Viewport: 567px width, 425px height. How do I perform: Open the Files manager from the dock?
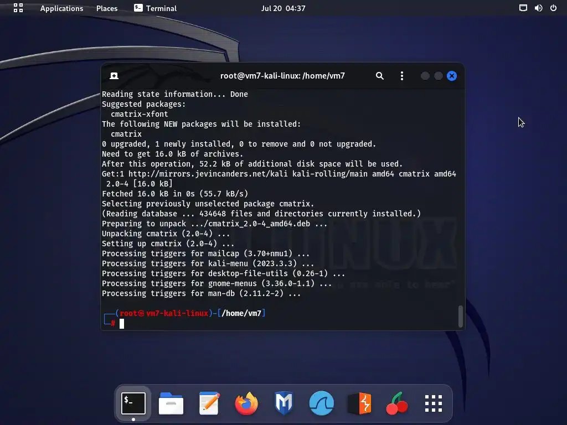tap(171, 403)
